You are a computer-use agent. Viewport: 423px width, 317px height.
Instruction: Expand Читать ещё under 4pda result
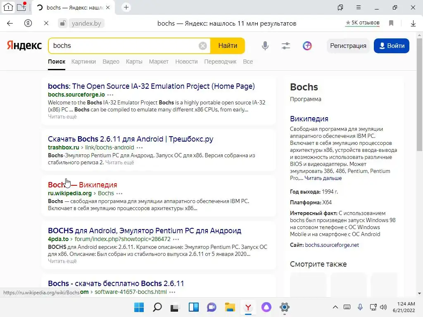tap(62, 261)
